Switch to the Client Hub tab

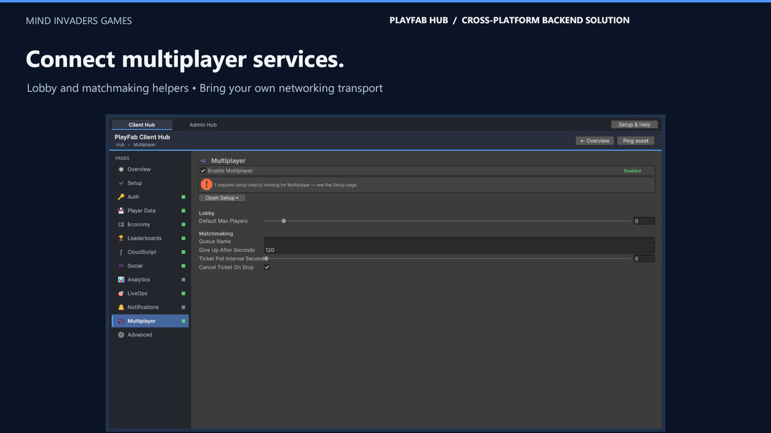[x=141, y=124]
